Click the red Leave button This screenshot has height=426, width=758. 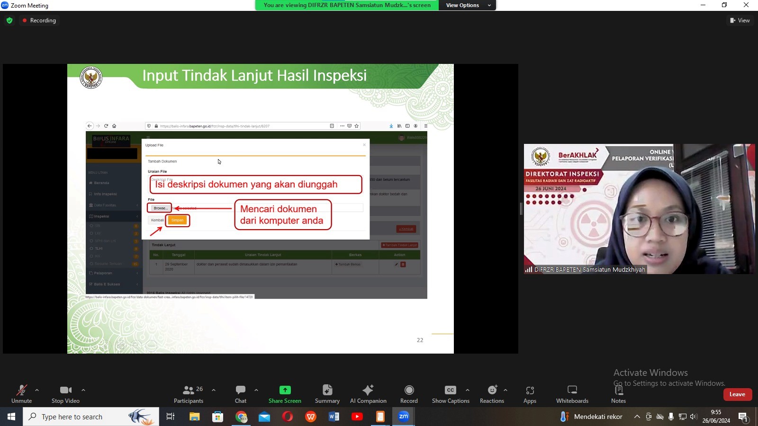[738, 394]
